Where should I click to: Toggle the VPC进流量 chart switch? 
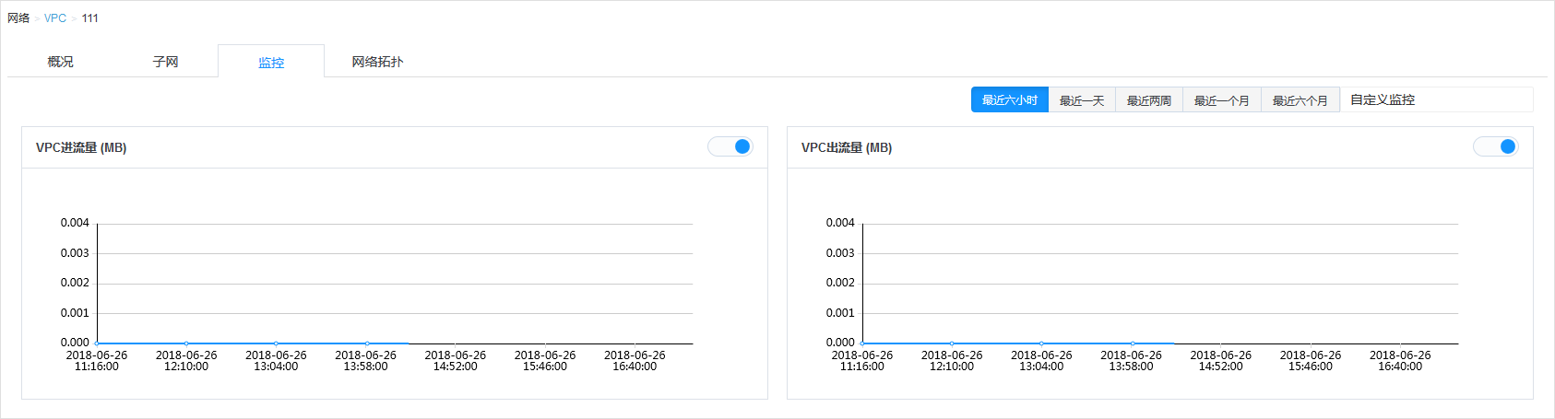point(730,146)
